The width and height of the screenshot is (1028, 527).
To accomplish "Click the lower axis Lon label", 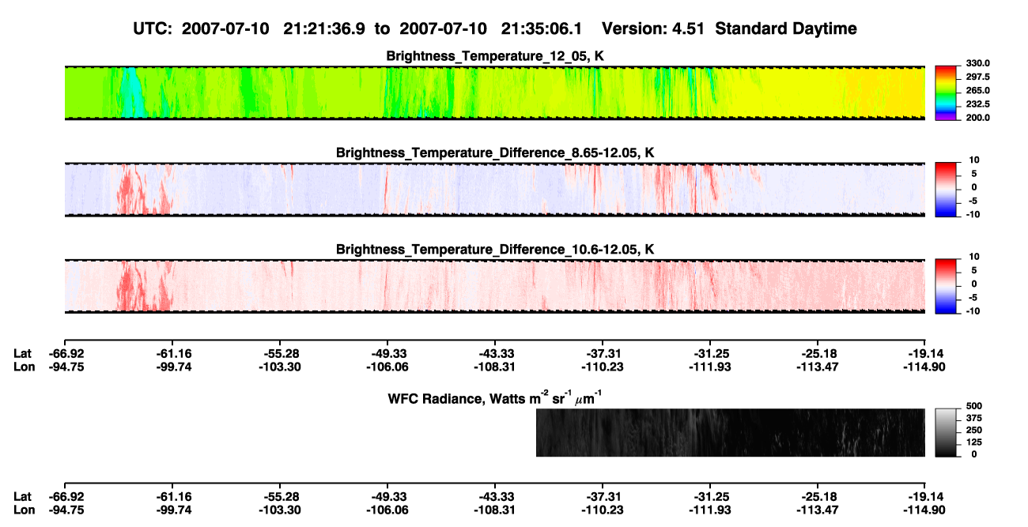I will pos(24,509).
